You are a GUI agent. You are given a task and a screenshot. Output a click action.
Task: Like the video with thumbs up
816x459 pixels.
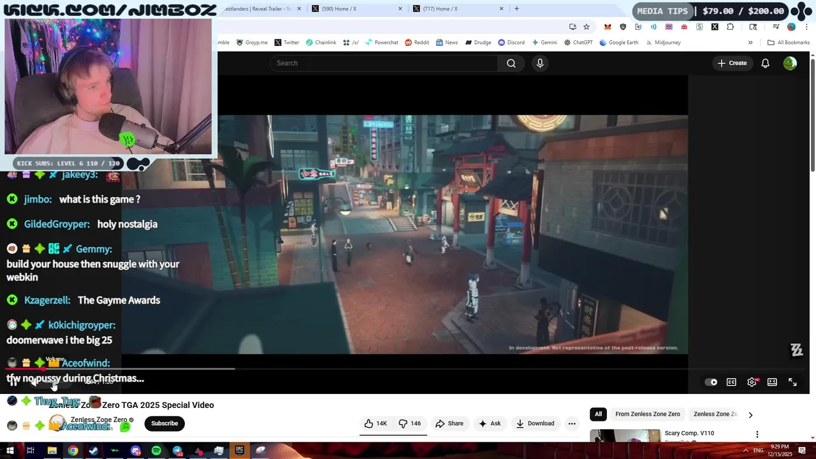(x=375, y=423)
